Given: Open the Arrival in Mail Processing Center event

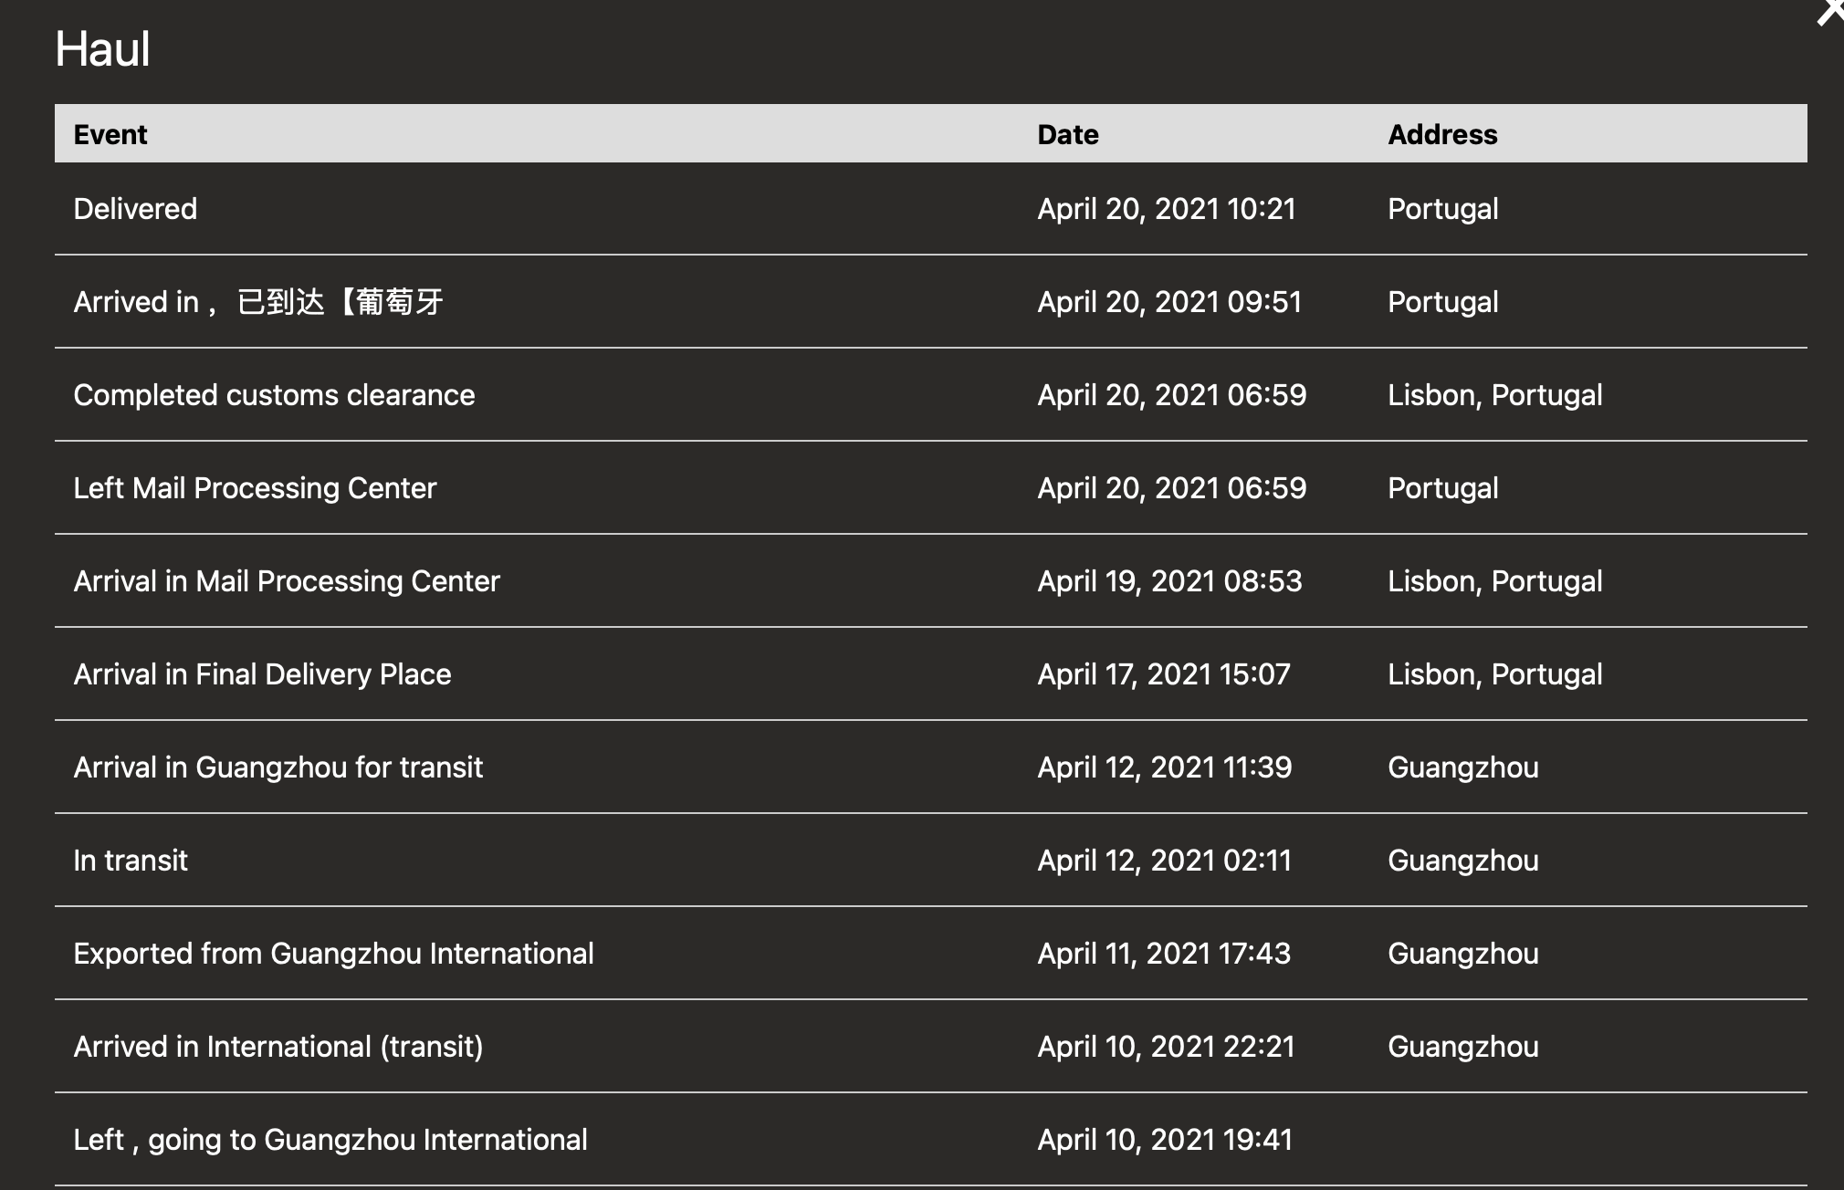Looking at the screenshot, I should pos(286,580).
